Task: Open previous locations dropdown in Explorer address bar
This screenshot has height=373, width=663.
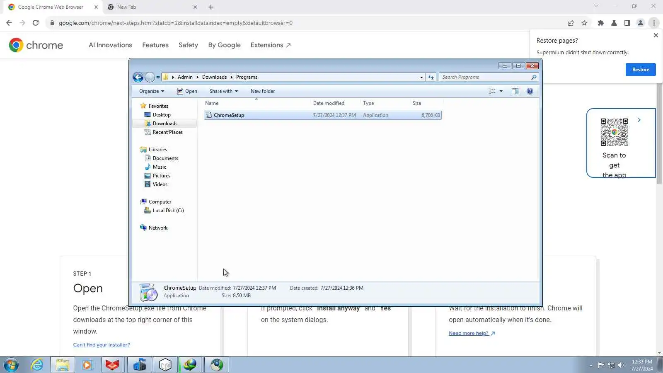Action: [x=421, y=78]
